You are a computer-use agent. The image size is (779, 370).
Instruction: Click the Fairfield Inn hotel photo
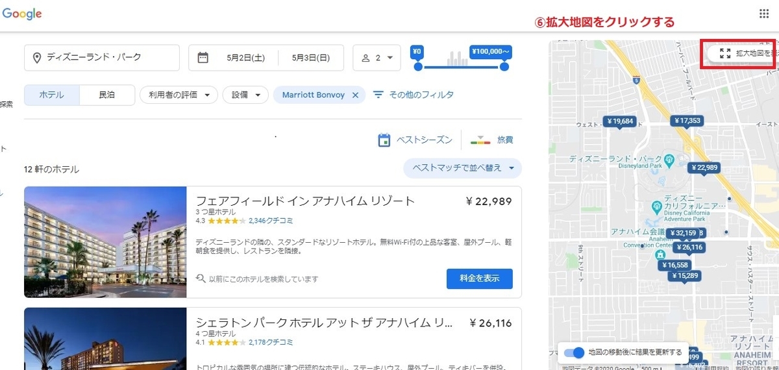click(105, 242)
